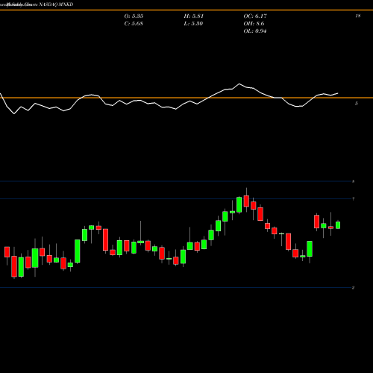Click the right end of the white indicator line
The width and height of the screenshot is (373, 373).
click(x=338, y=93)
